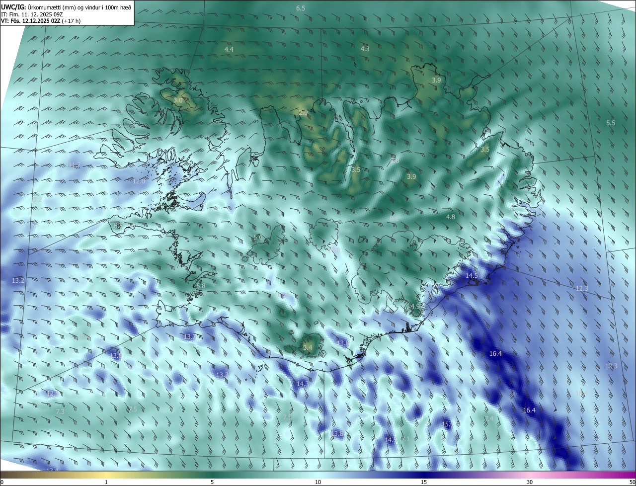Click the 5.6 value label on the map

[x=258, y=238]
